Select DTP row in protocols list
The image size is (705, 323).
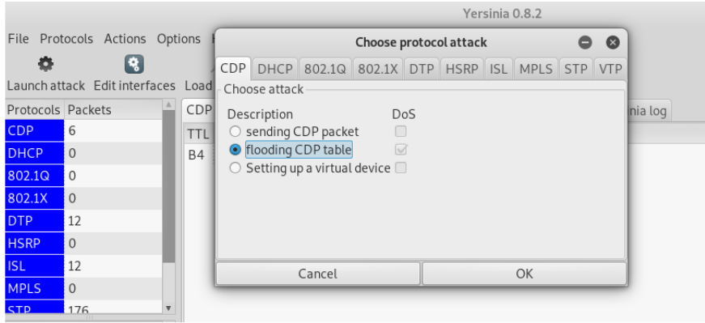click(83, 221)
